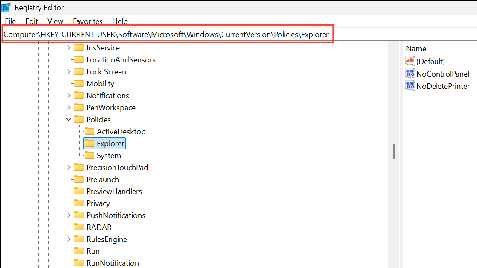Image resolution: width=477 pixels, height=268 pixels.
Task: Open the Help menu
Action: (x=120, y=21)
